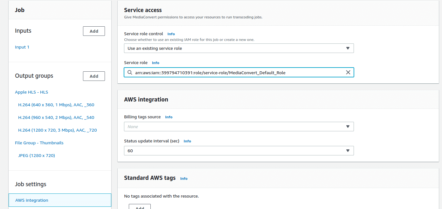442x209 pixels.
Task: Select Input 1 in the Job panel
Action: (22, 47)
